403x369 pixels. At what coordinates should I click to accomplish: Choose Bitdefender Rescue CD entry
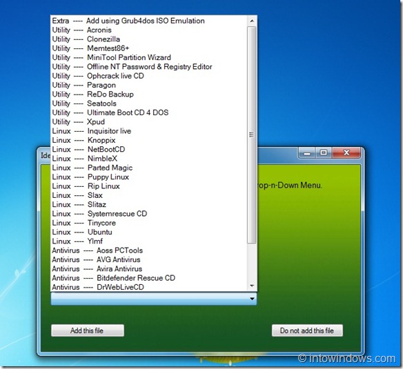point(149,278)
